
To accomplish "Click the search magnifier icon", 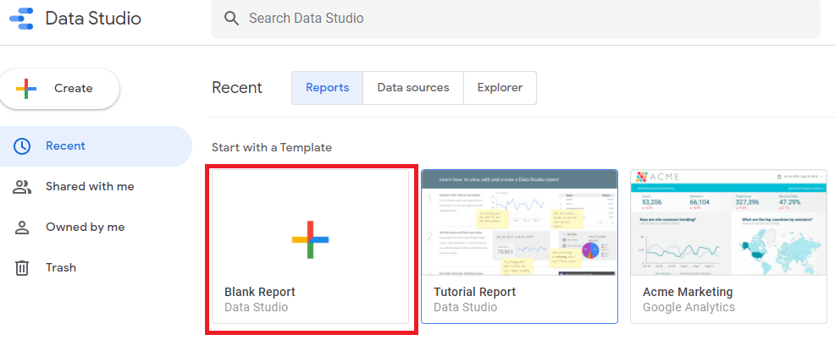I will [x=231, y=19].
